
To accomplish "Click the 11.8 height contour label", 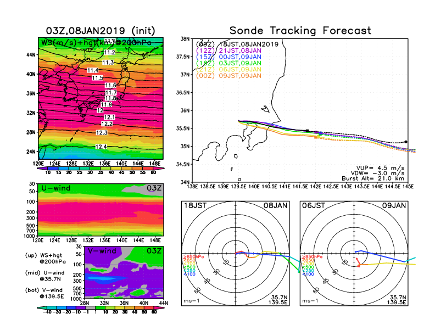I will pos(111,98).
